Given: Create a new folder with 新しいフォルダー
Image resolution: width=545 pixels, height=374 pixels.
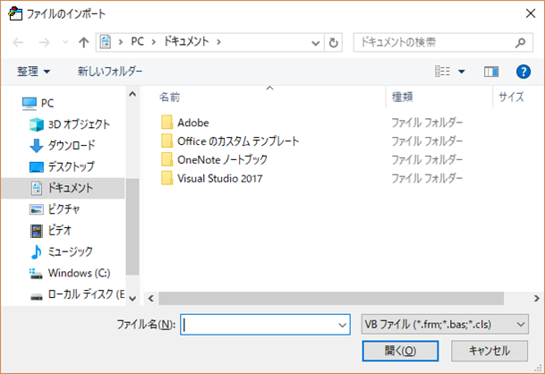Looking at the screenshot, I should click(x=110, y=72).
